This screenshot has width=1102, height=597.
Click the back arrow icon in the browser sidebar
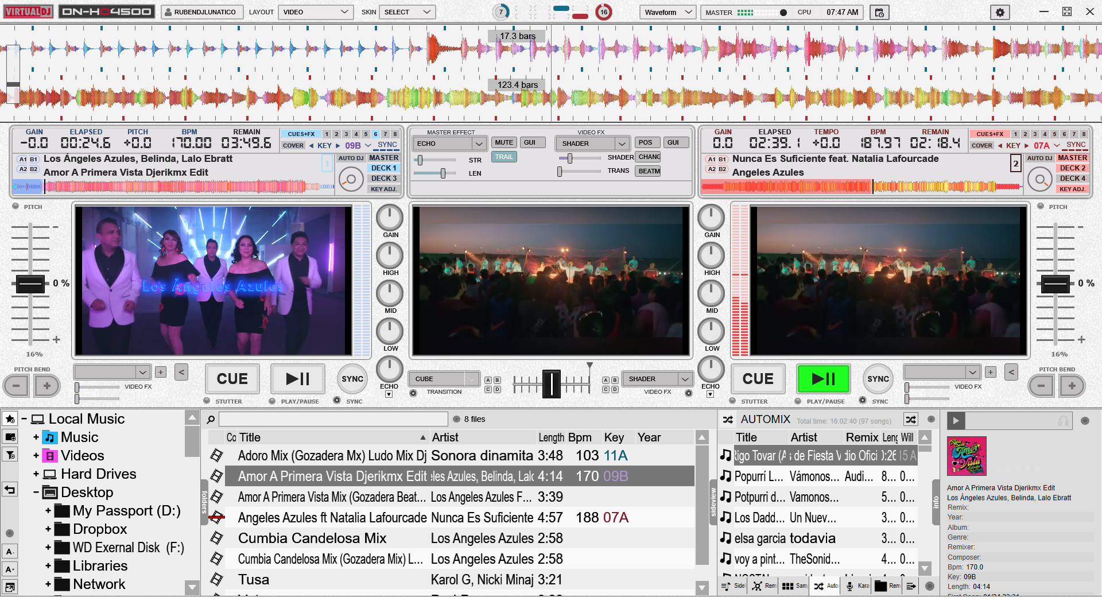coord(10,490)
